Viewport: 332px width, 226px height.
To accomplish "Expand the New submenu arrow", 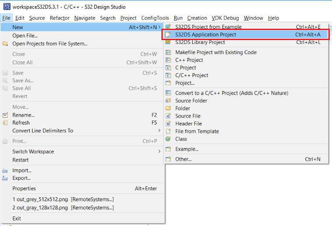I will coord(159,27).
